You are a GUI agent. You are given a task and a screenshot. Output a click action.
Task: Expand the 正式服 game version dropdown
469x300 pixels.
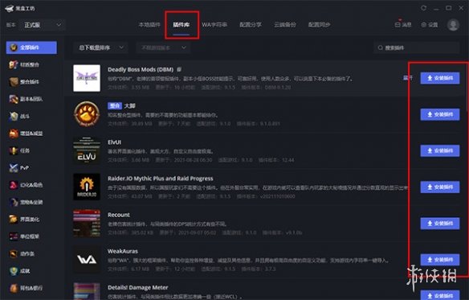[x=43, y=25]
